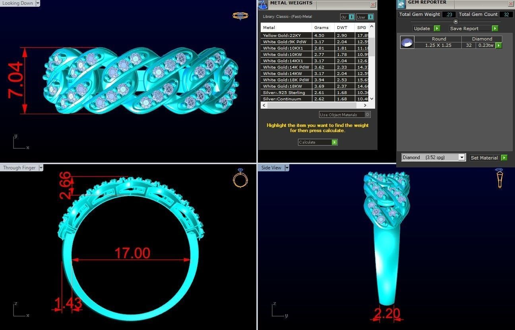Image resolution: width=515 pixels, height=330 pixels.
Task: Click the Set Material button
Action: 485,158
